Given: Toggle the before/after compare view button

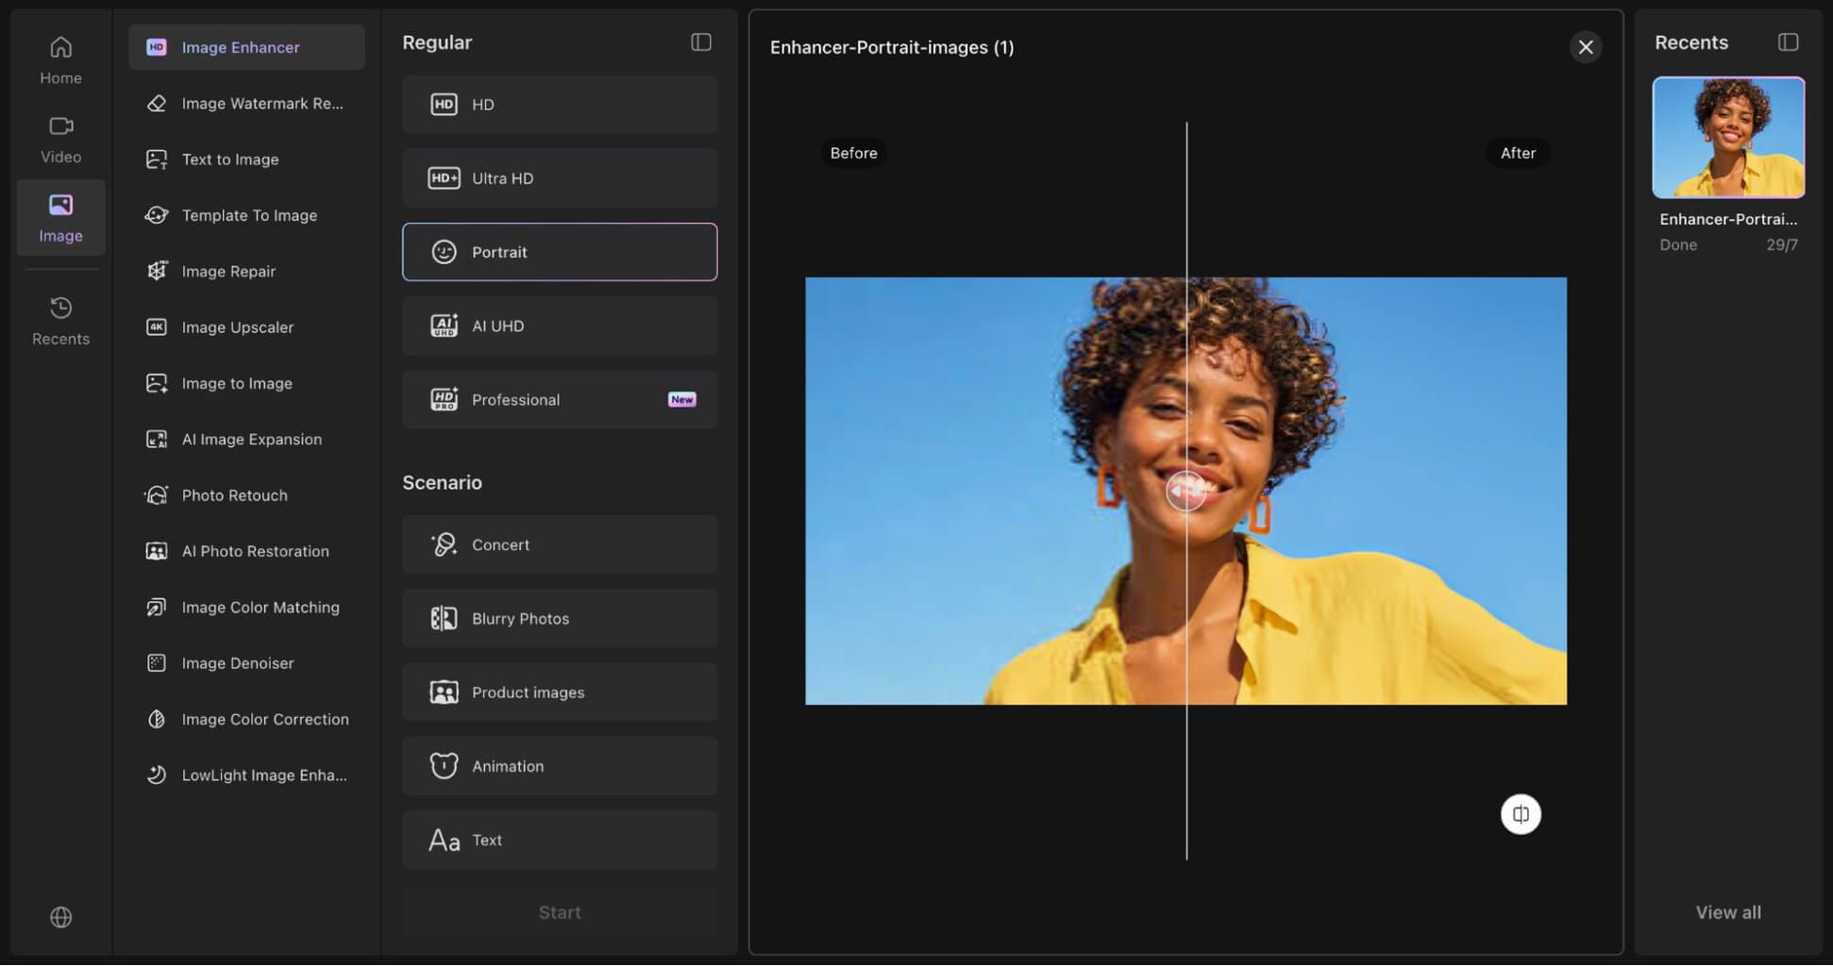Looking at the screenshot, I should coord(1521,814).
